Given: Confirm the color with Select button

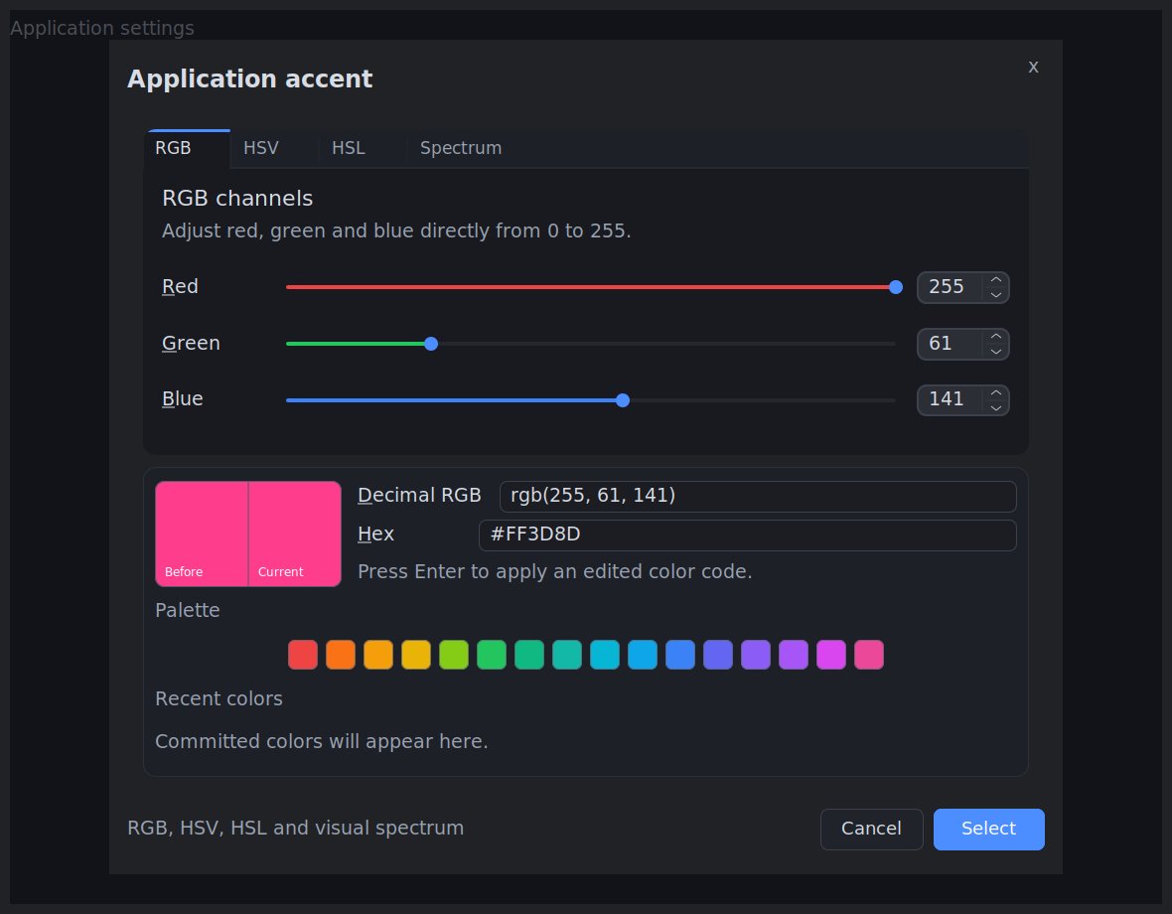Looking at the screenshot, I should click(x=989, y=829).
